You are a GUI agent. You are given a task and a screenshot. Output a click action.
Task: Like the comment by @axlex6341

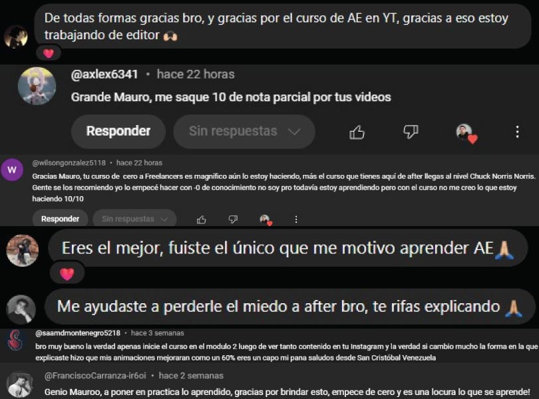click(x=357, y=132)
